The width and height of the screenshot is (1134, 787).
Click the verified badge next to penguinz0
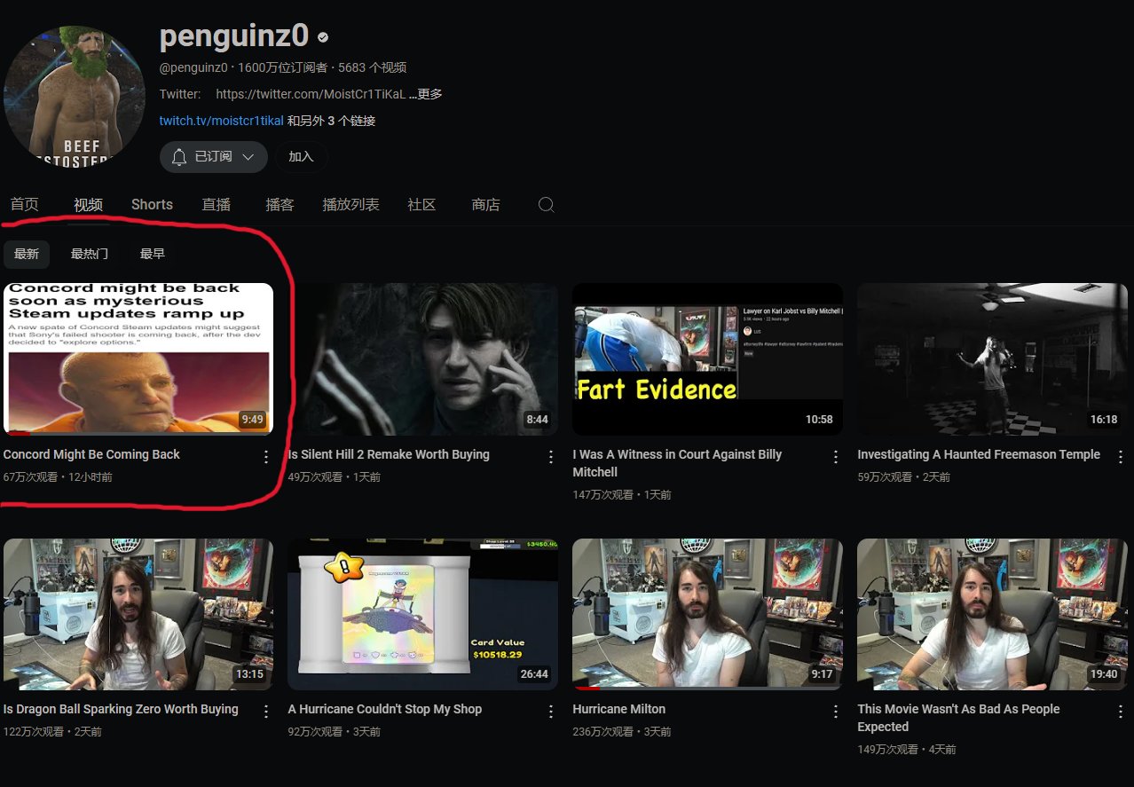323,37
